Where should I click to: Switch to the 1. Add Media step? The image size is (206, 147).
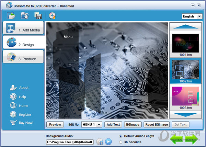(23, 29)
